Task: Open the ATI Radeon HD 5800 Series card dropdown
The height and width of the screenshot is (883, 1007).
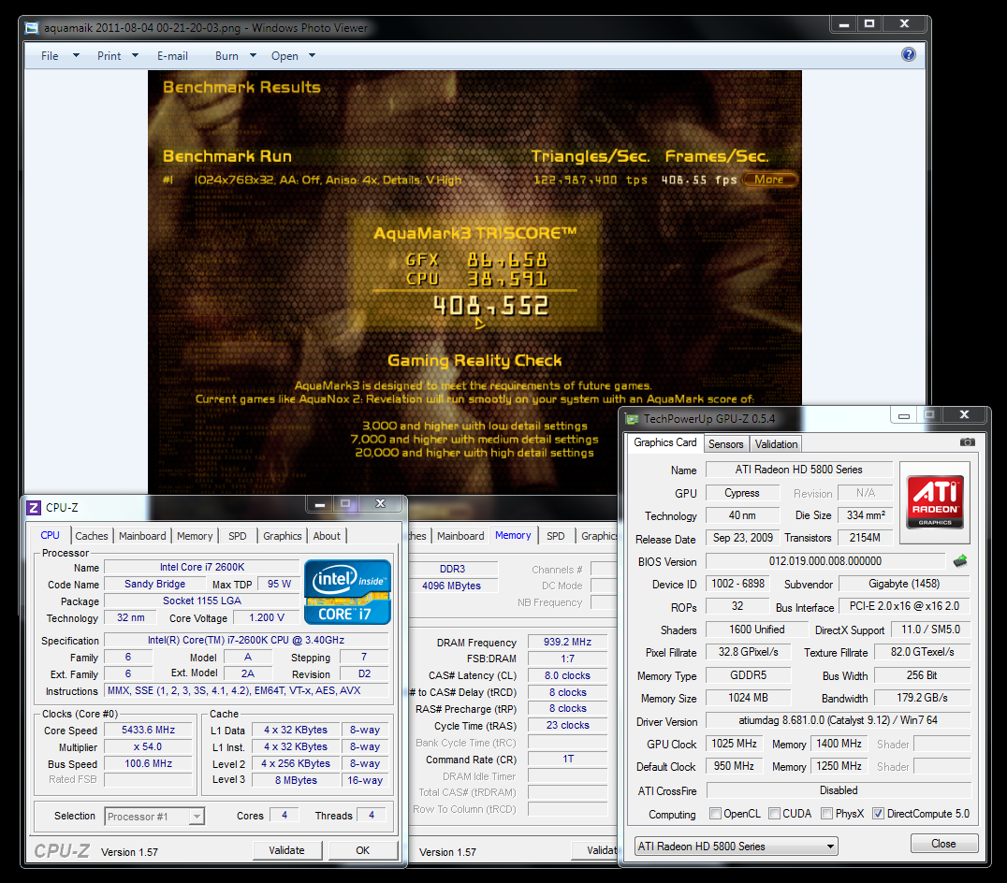Action: (736, 847)
